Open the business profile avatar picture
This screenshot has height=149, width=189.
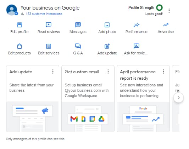click(x=12, y=10)
